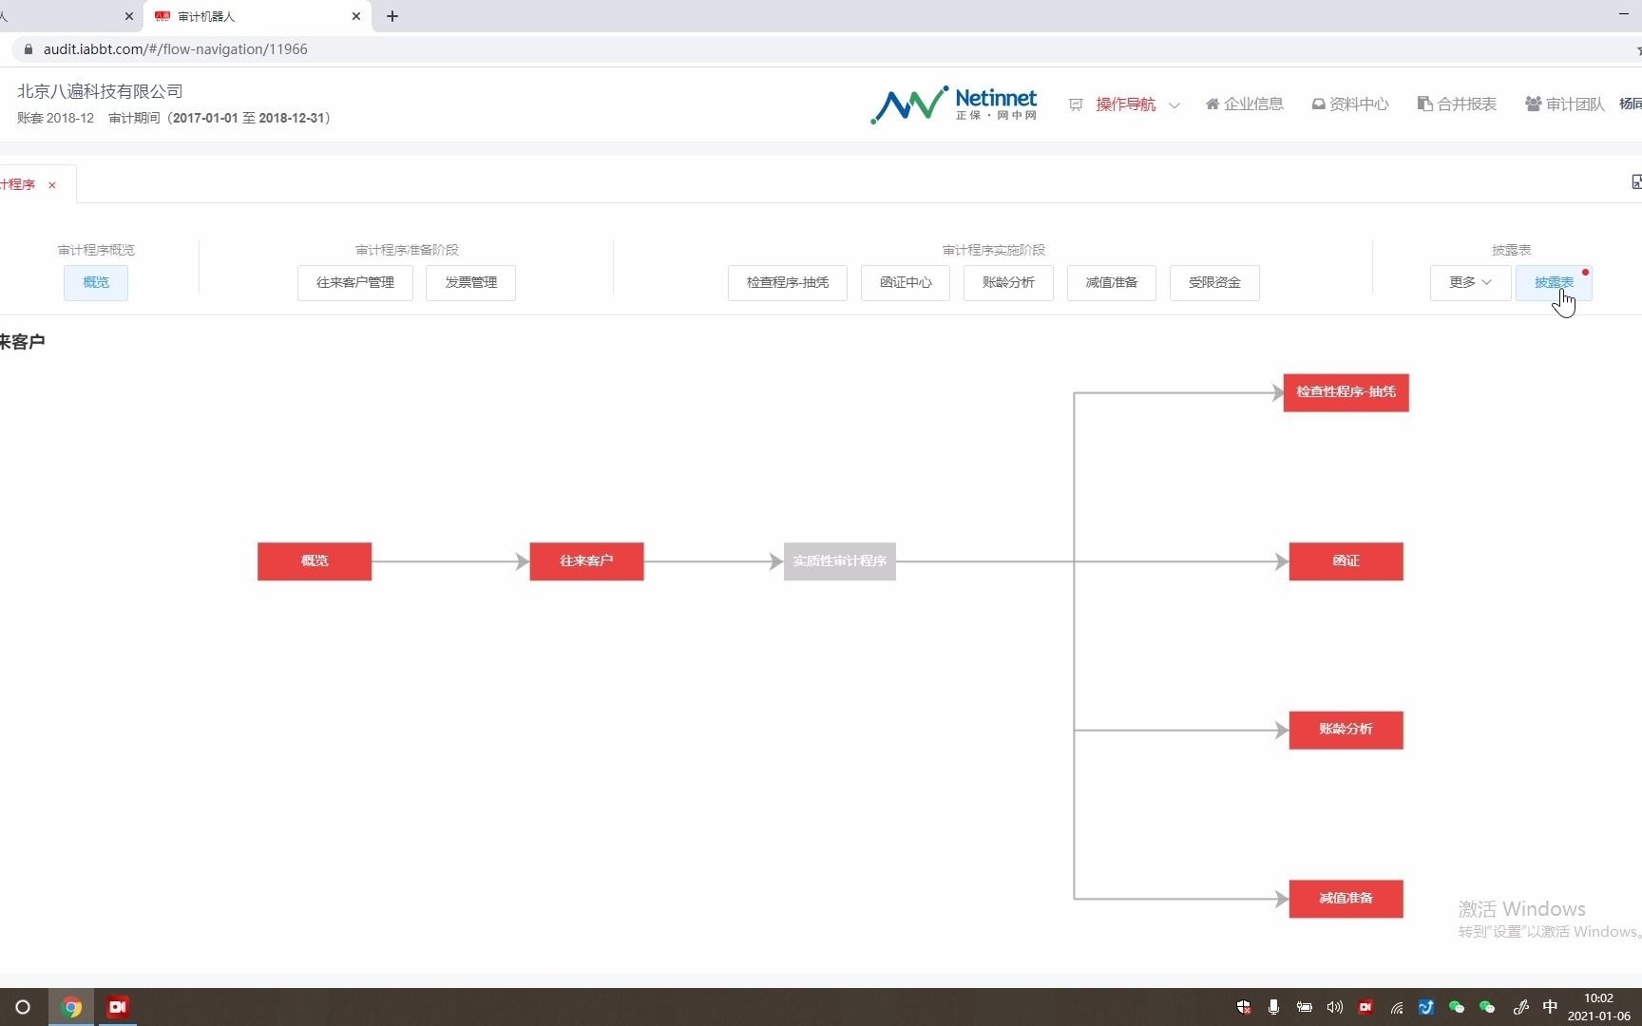The width and height of the screenshot is (1642, 1026).
Task: Open the 披露表 button
Action: pos(1554,283)
